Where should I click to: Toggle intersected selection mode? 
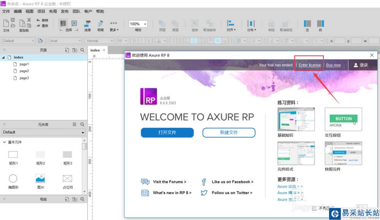[x=63, y=24]
